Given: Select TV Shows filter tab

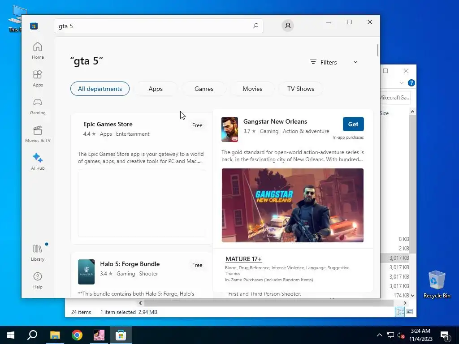Looking at the screenshot, I should [x=301, y=89].
